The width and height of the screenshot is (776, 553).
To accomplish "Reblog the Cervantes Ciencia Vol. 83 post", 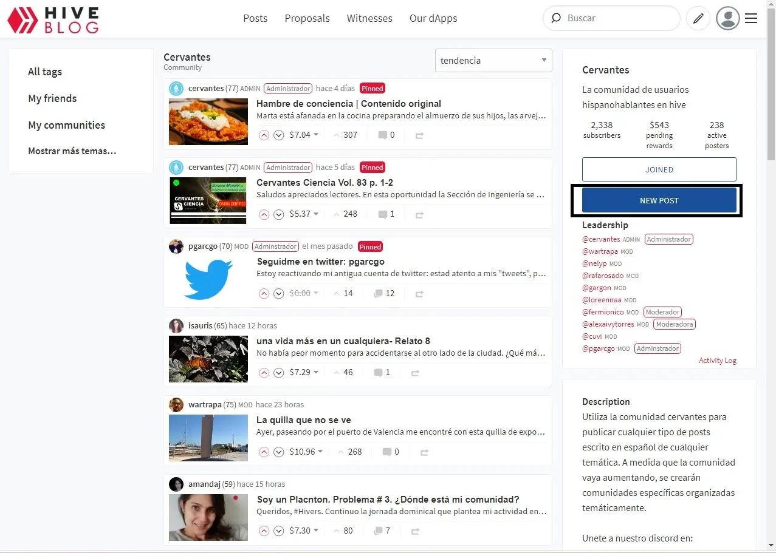I will (419, 214).
